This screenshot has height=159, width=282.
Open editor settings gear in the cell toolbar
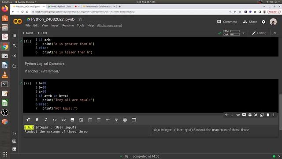[x=250, y=115]
